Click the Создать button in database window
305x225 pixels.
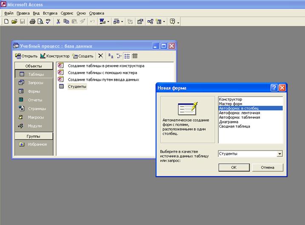coord(83,56)
